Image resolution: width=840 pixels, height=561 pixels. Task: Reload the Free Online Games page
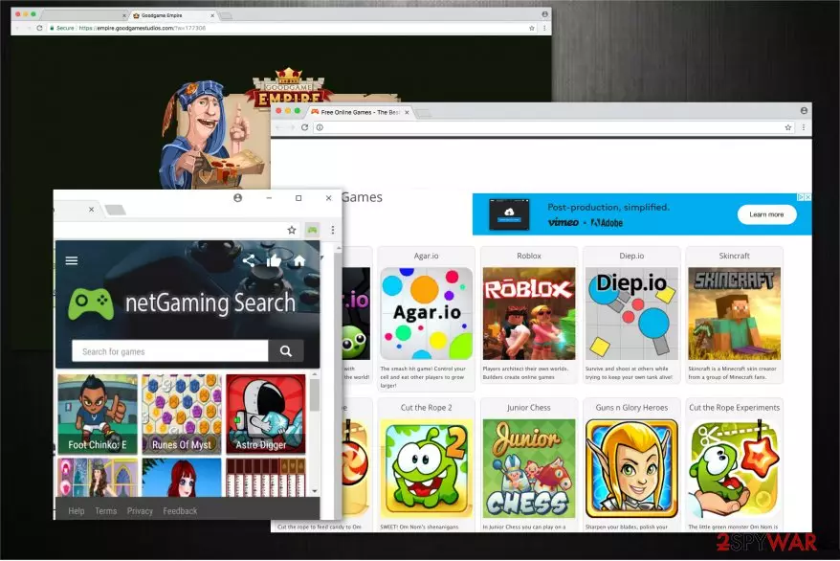tap(304, 127)
